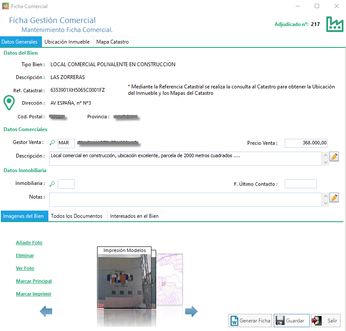Click the Marcar Principal link
346x331 pixels.
[x=34, y=281]
